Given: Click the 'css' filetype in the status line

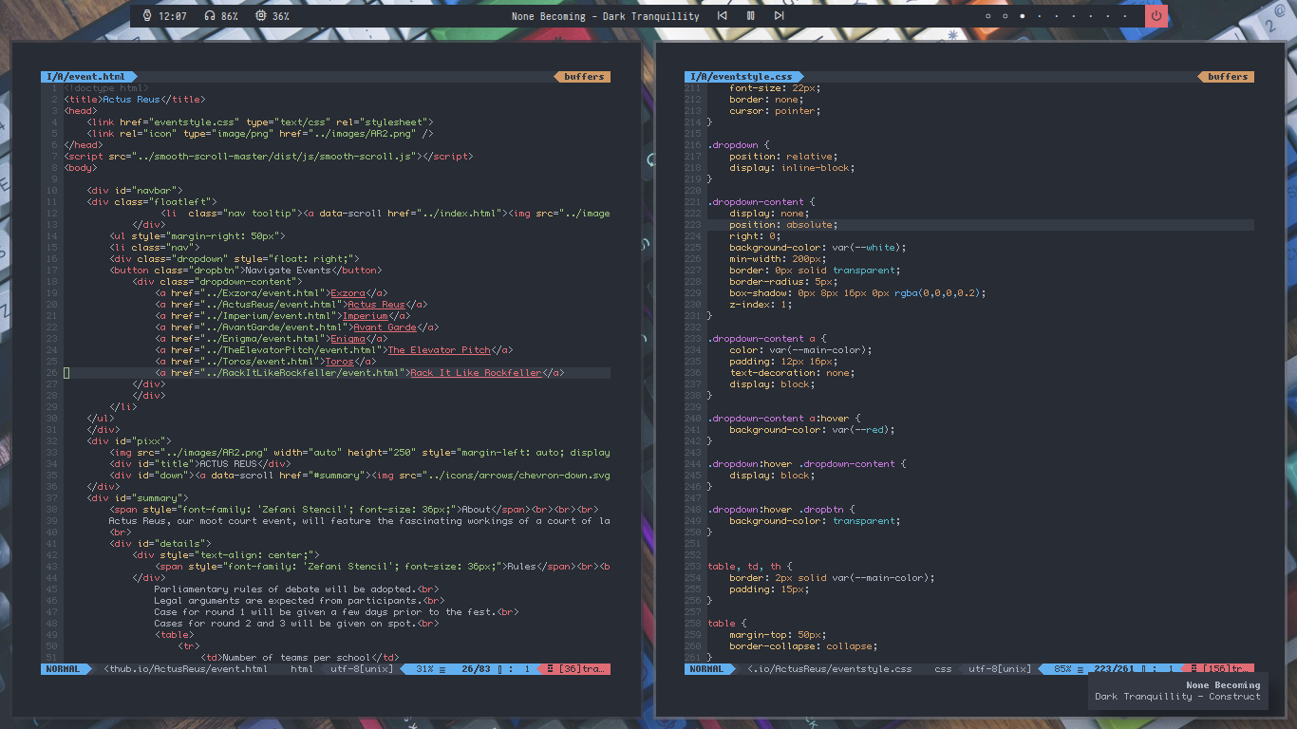Looking at the screenshot, I should (x=943, y=669).
